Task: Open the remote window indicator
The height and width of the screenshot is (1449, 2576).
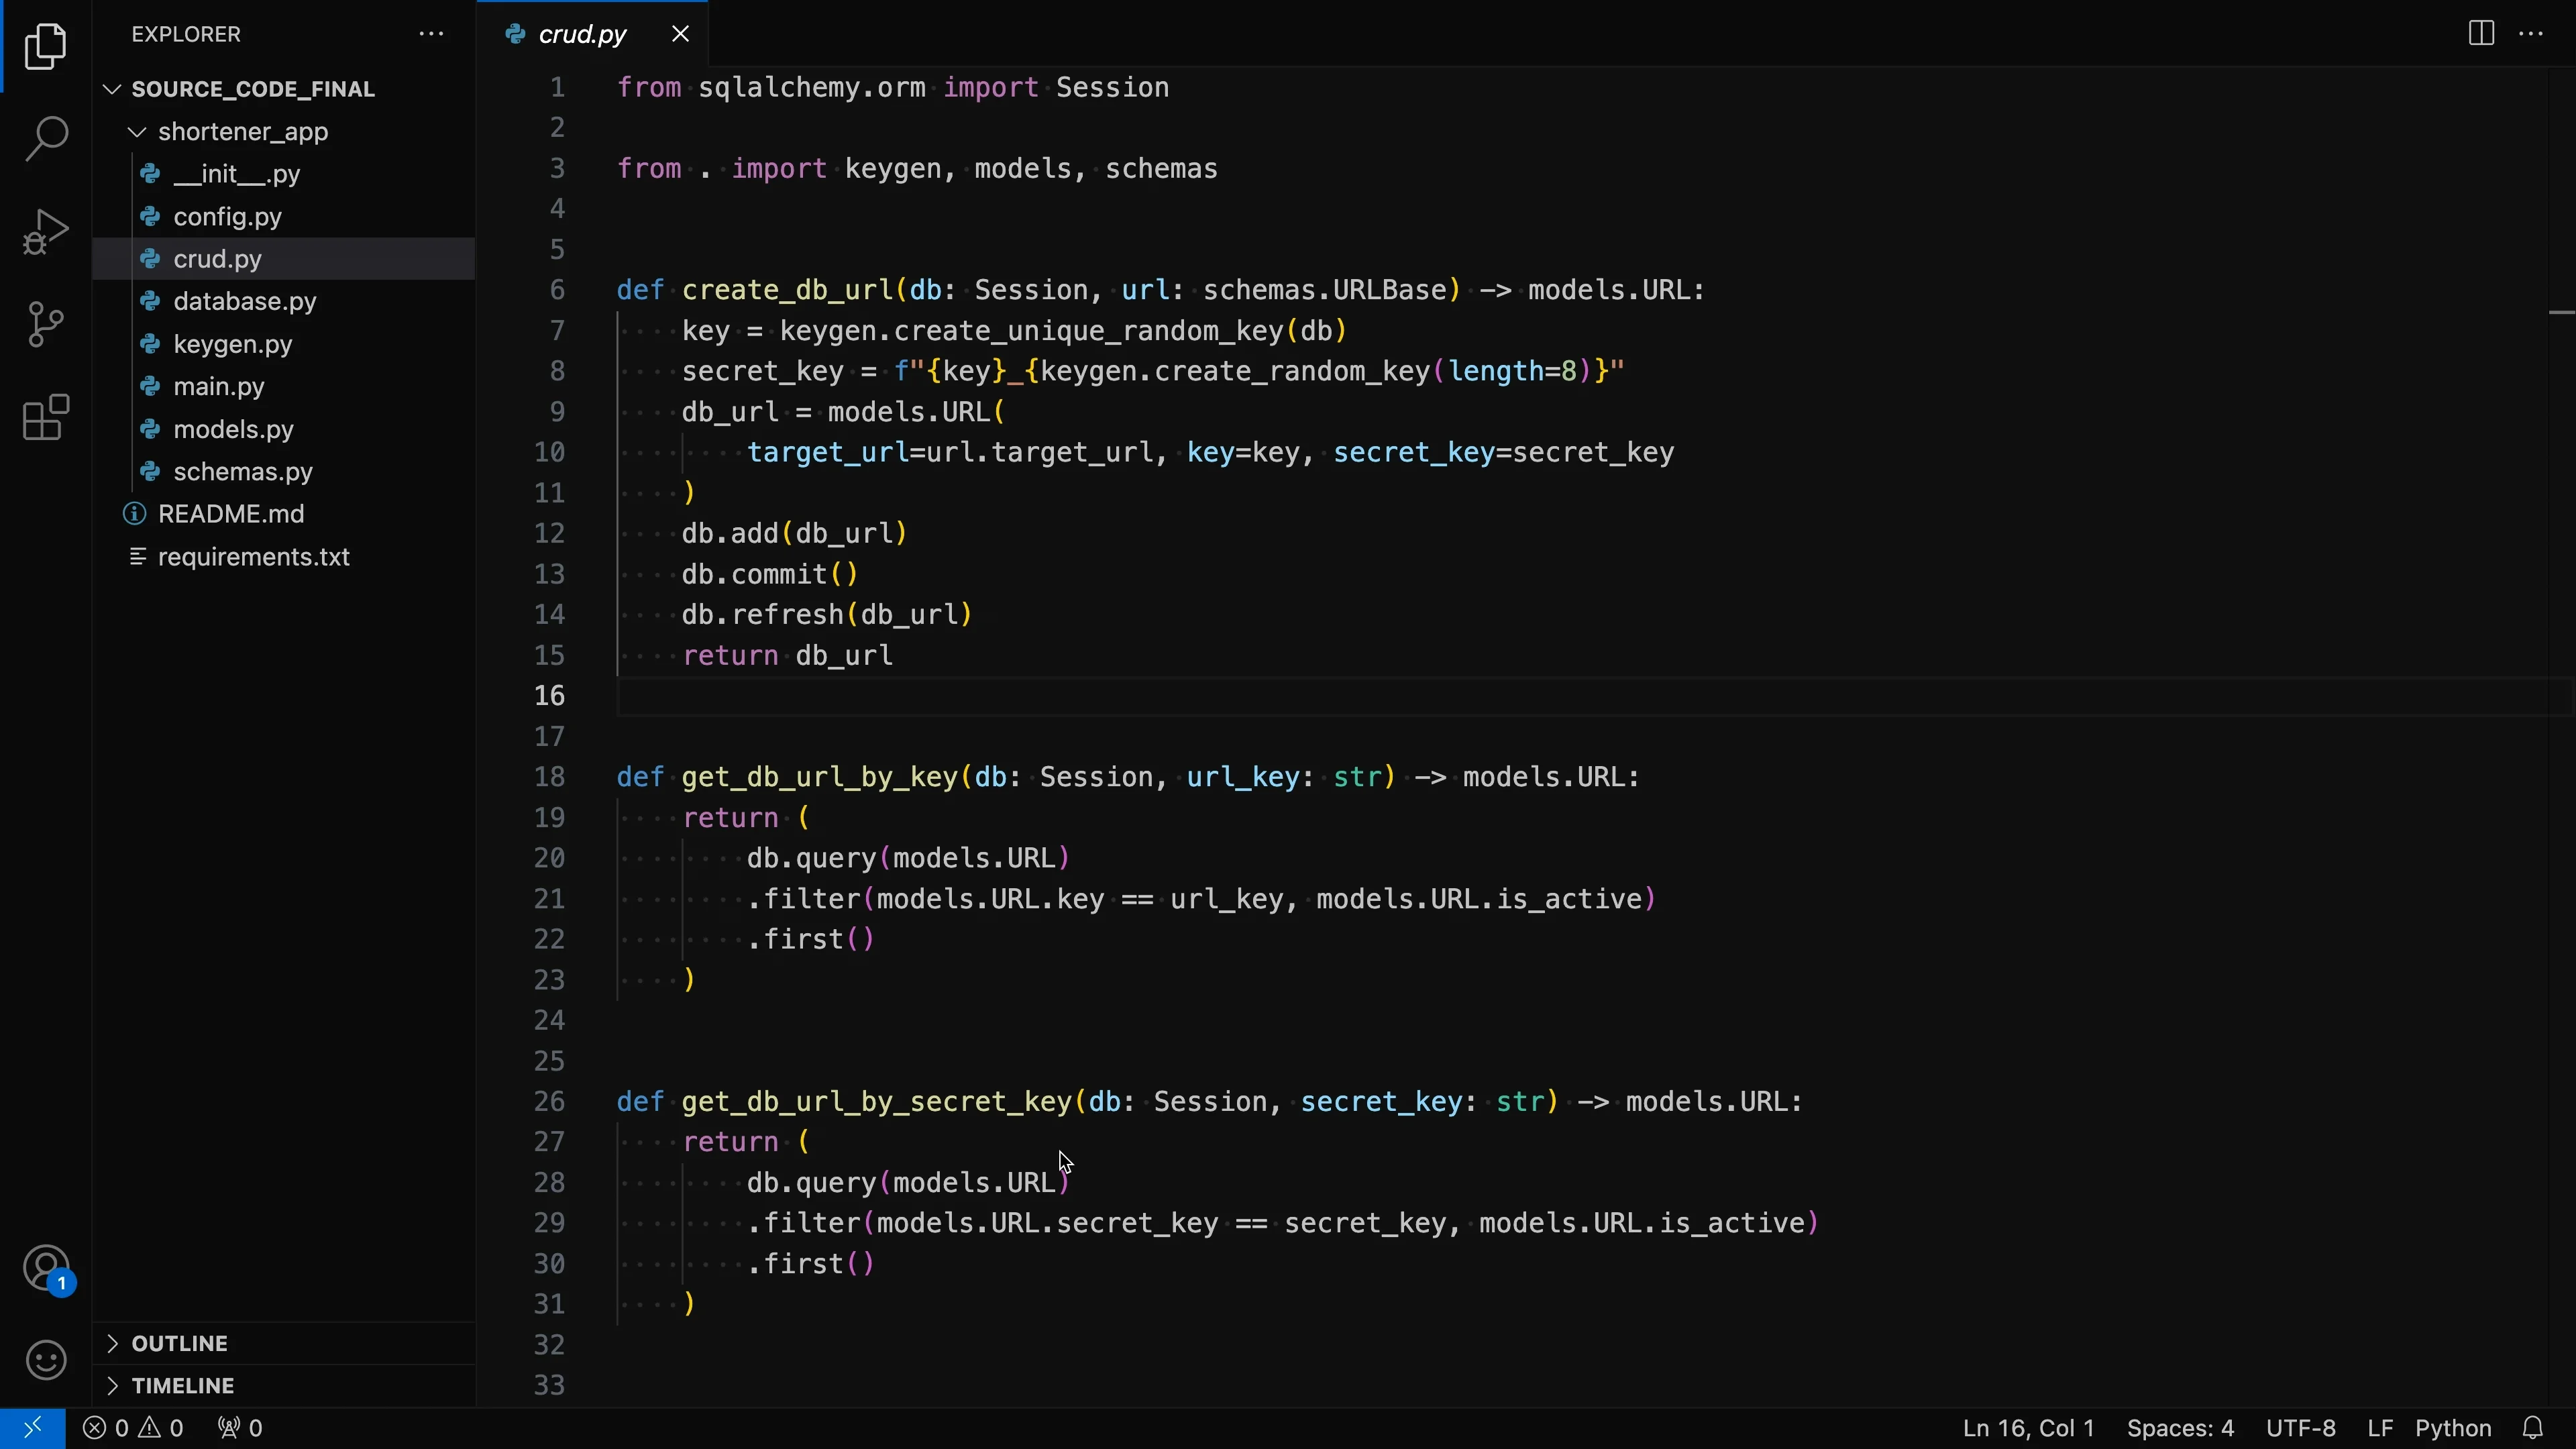Action: click(x=32, y=1428)
